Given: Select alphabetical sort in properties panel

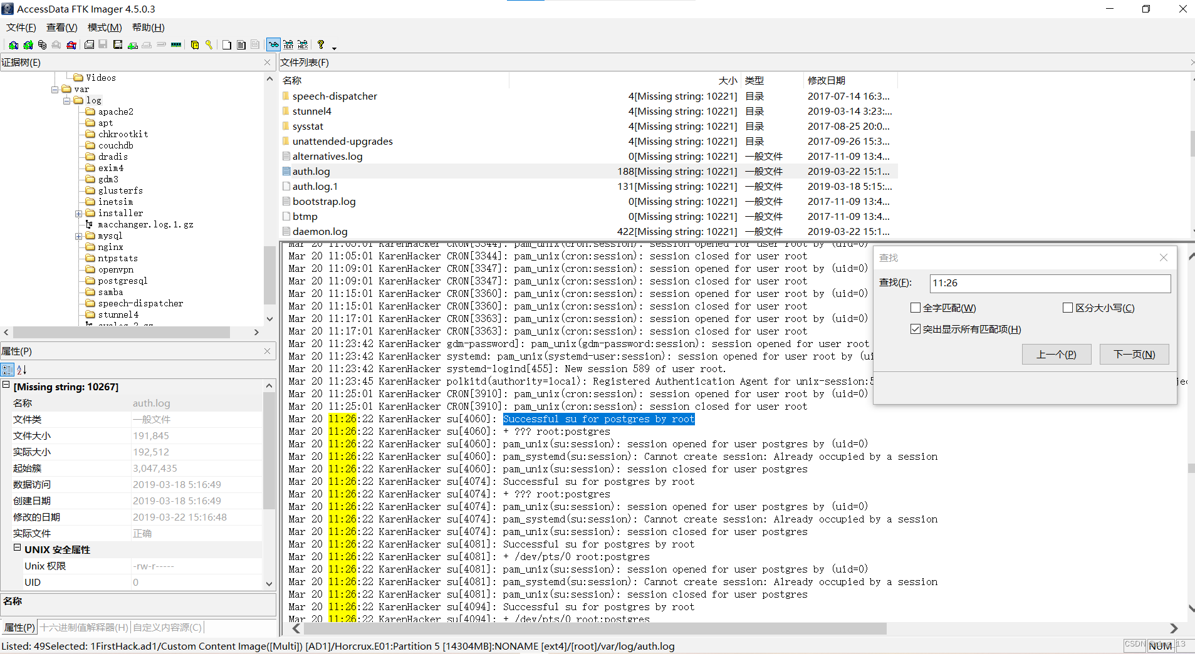Looking at the screenshot, I should [x=21, y=370].
